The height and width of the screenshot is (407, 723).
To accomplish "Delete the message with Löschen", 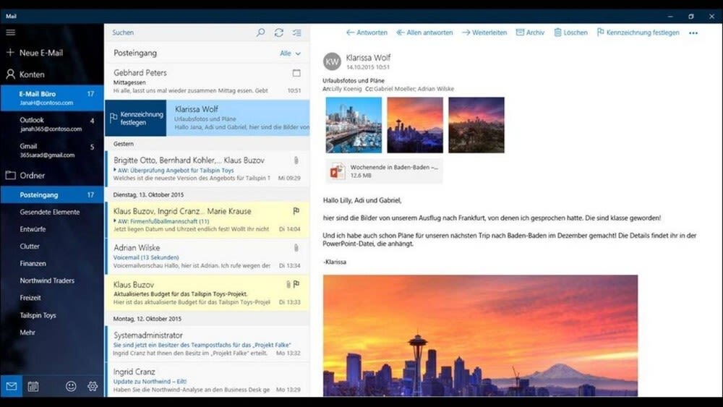I will 570,33.
